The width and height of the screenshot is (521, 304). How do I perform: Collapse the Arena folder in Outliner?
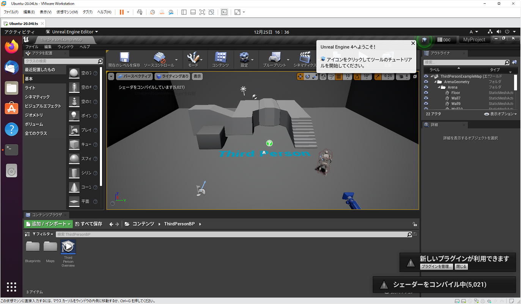[x=439, y=87]
